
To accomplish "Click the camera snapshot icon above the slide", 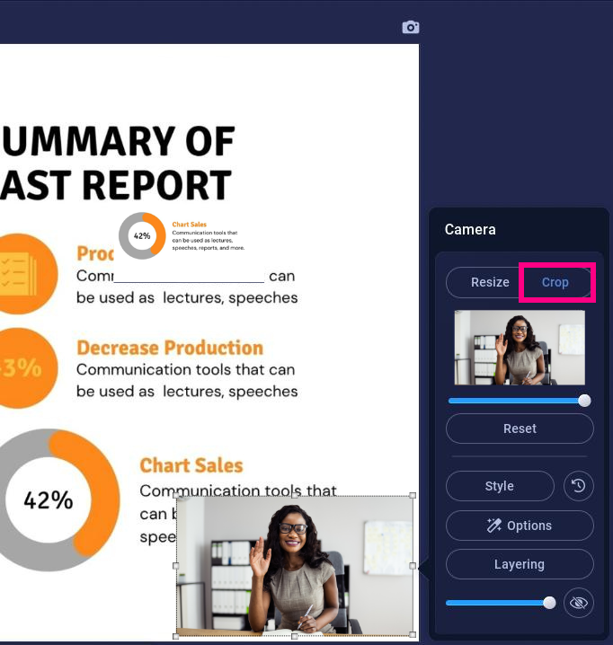I will pos(411,28).
